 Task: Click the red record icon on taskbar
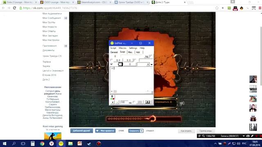(x=99, y=143)
